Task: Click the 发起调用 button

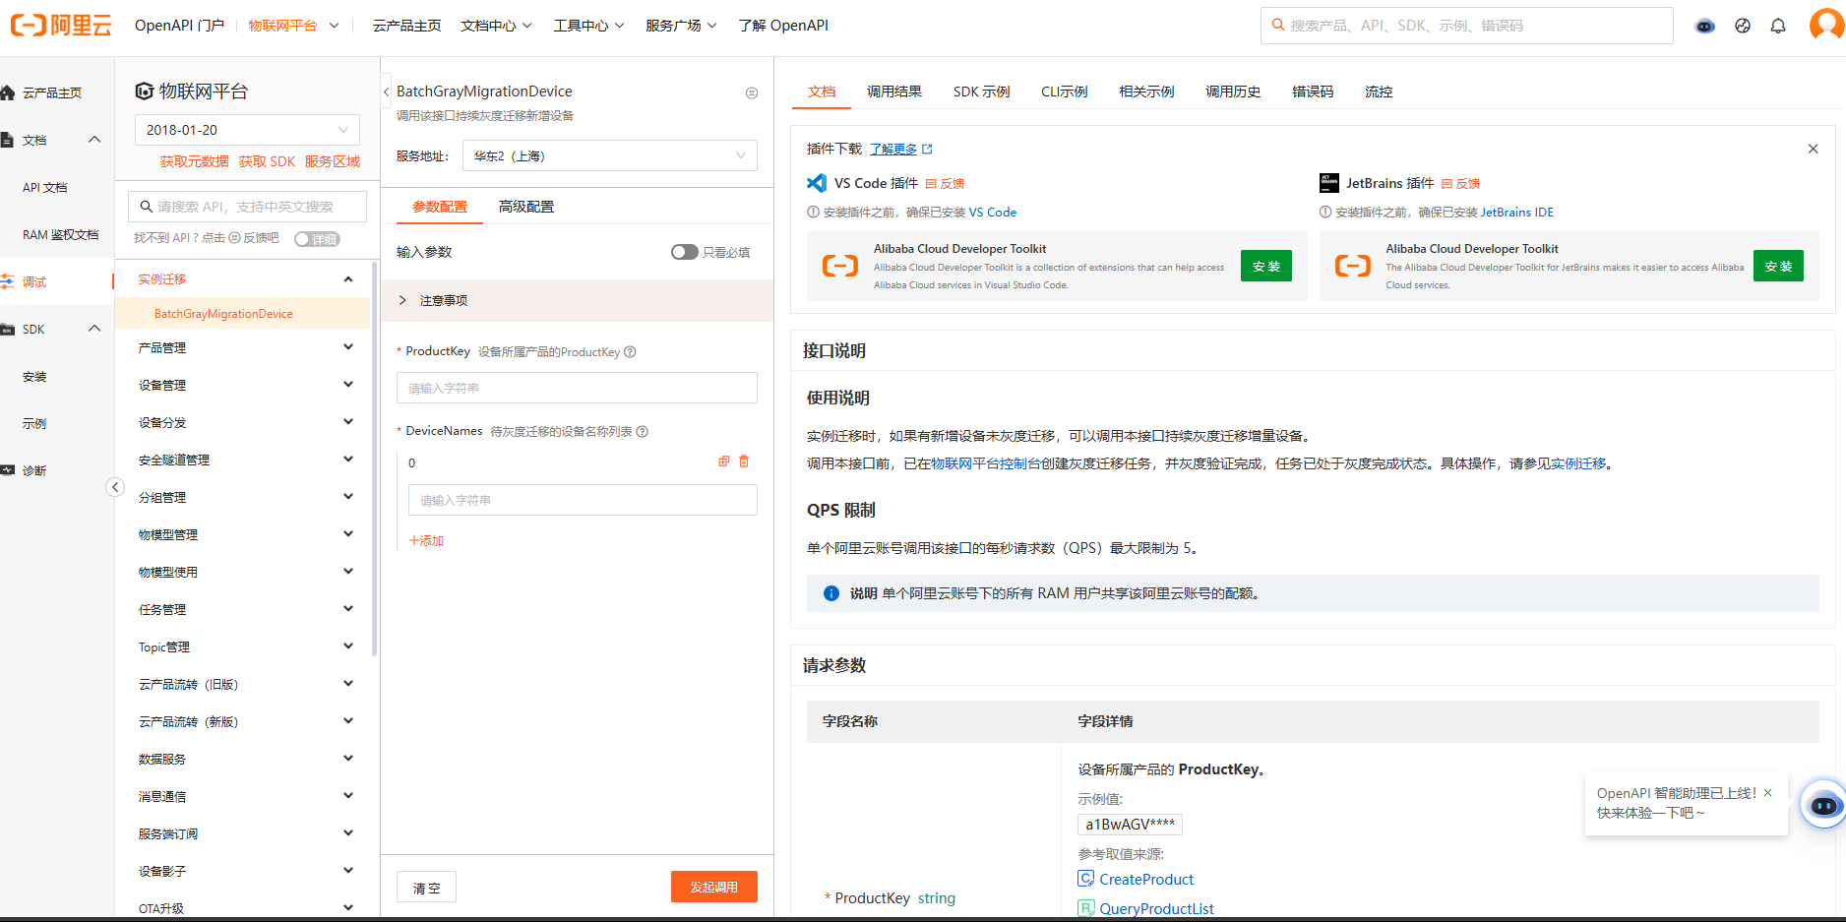Action: point(713,887)
